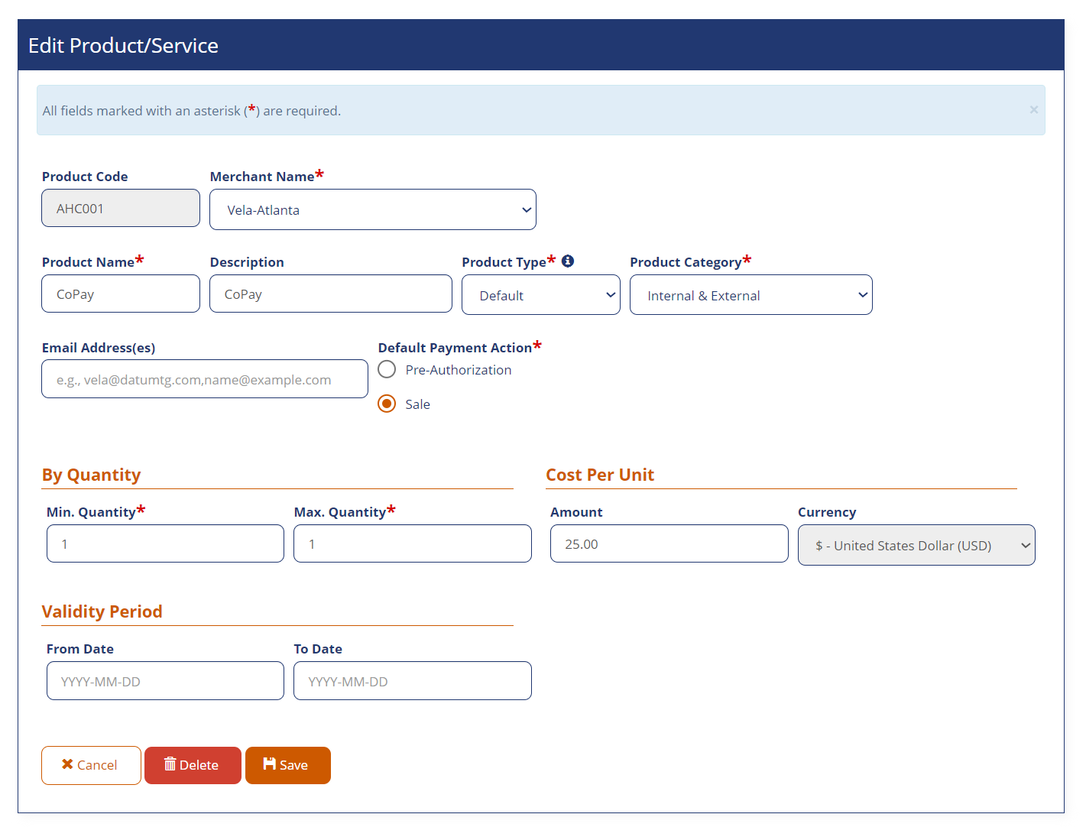
Task: Click the Email Address(es) field
Action: point(205,379)
